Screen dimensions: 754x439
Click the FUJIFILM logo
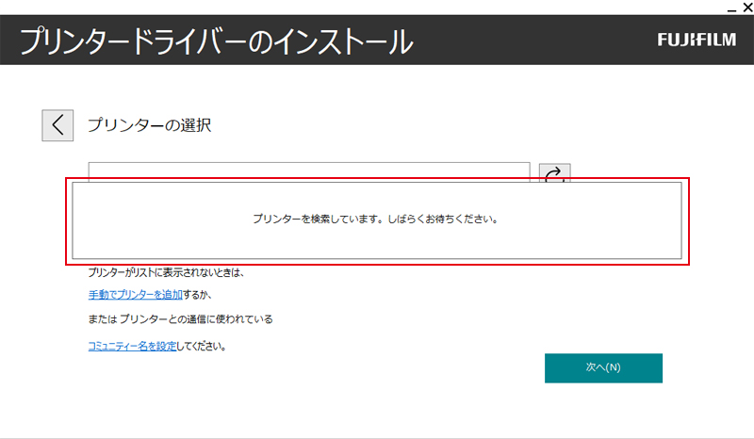tap(697, 40)
